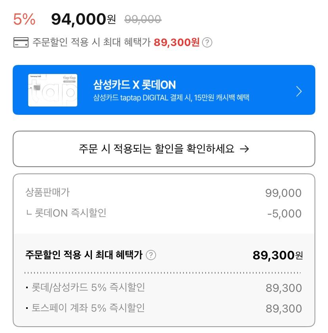This screenshot has width=328, height=333.
Task: Open the chevron arrow on Samsung Card banner
Action: 299,91
